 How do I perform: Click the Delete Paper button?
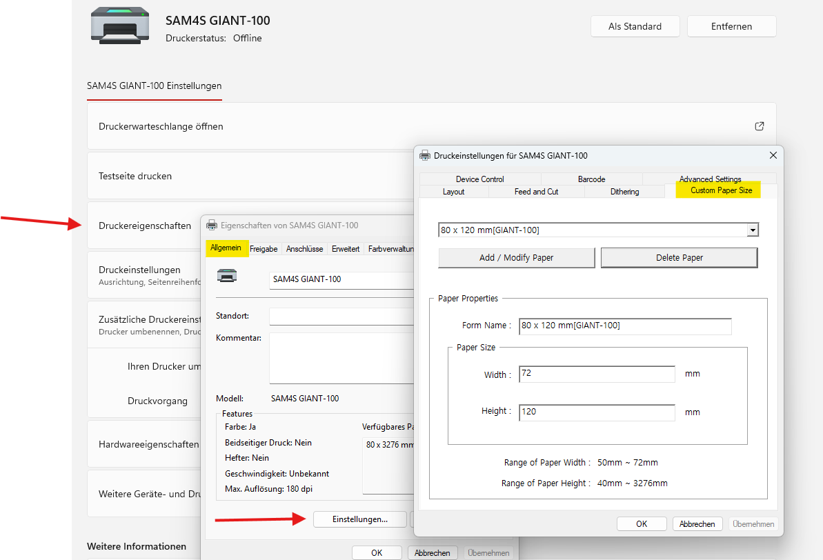coord(680,258)
